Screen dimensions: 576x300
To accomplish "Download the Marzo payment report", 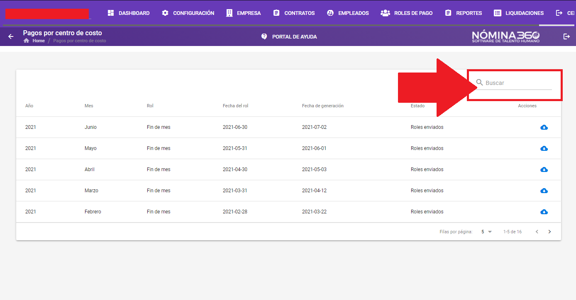I will (x=544, y=191).
